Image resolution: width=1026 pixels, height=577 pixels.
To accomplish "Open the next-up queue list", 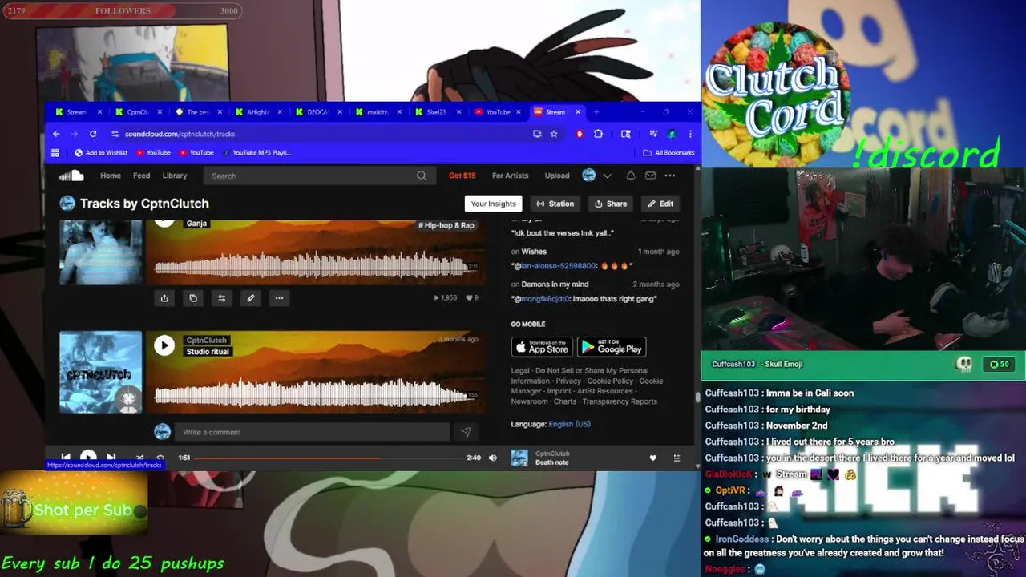I will pos(677,458).
